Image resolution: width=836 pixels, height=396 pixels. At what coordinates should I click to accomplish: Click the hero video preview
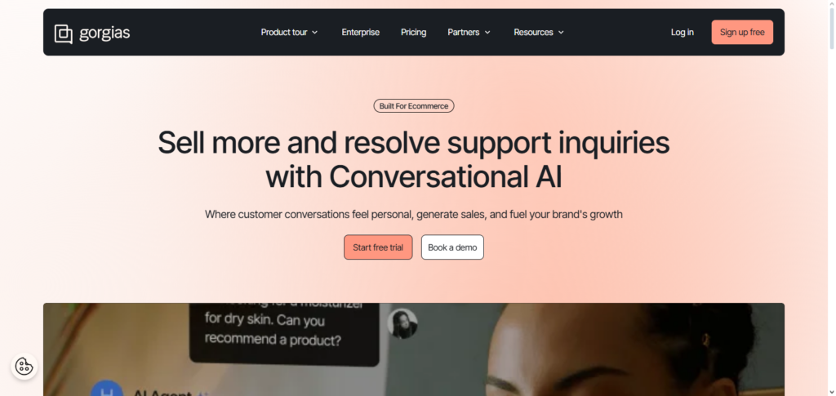pyautogui.click(x=414, y=349)
